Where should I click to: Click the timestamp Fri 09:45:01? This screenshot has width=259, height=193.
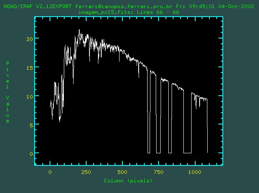pos(195,6)
